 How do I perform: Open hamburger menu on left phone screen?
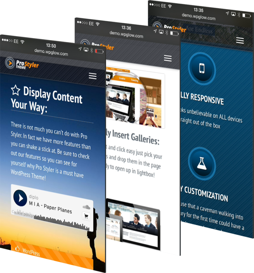pyautogui.click(x=93, y=76)
